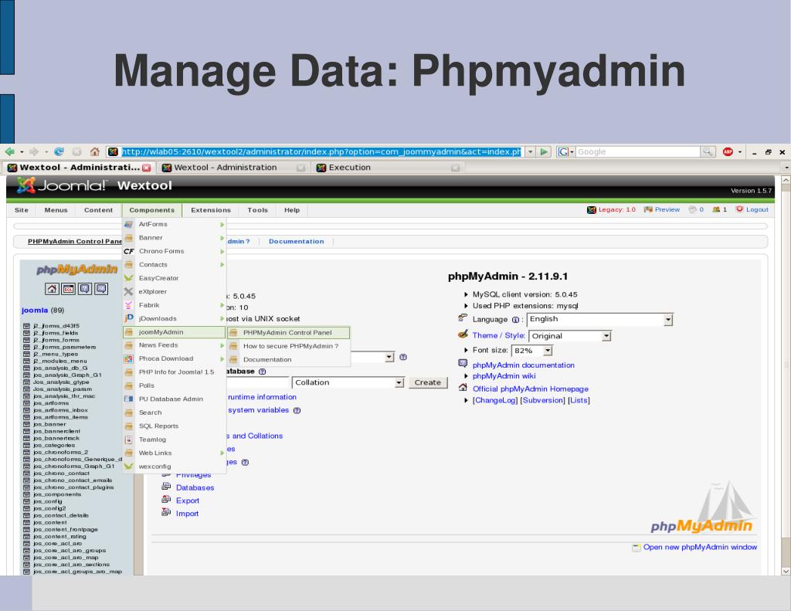Open the Extensions menu
Viewport: 791px width, 611px height.
[211, 210]
